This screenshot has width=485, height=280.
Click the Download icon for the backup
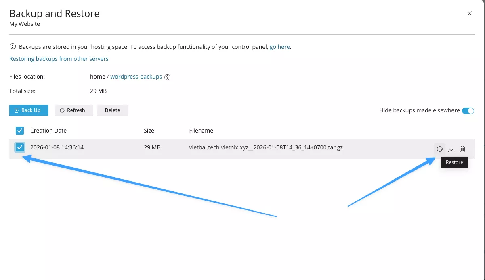pos(451,149)
